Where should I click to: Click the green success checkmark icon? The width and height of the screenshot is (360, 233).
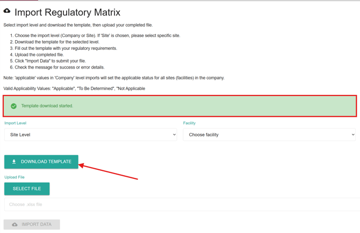(x=13, y=106)
